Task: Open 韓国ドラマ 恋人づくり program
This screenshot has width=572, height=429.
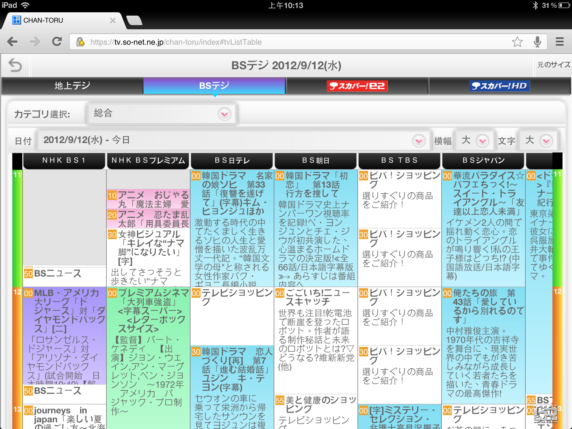Action: coord(232,387)
